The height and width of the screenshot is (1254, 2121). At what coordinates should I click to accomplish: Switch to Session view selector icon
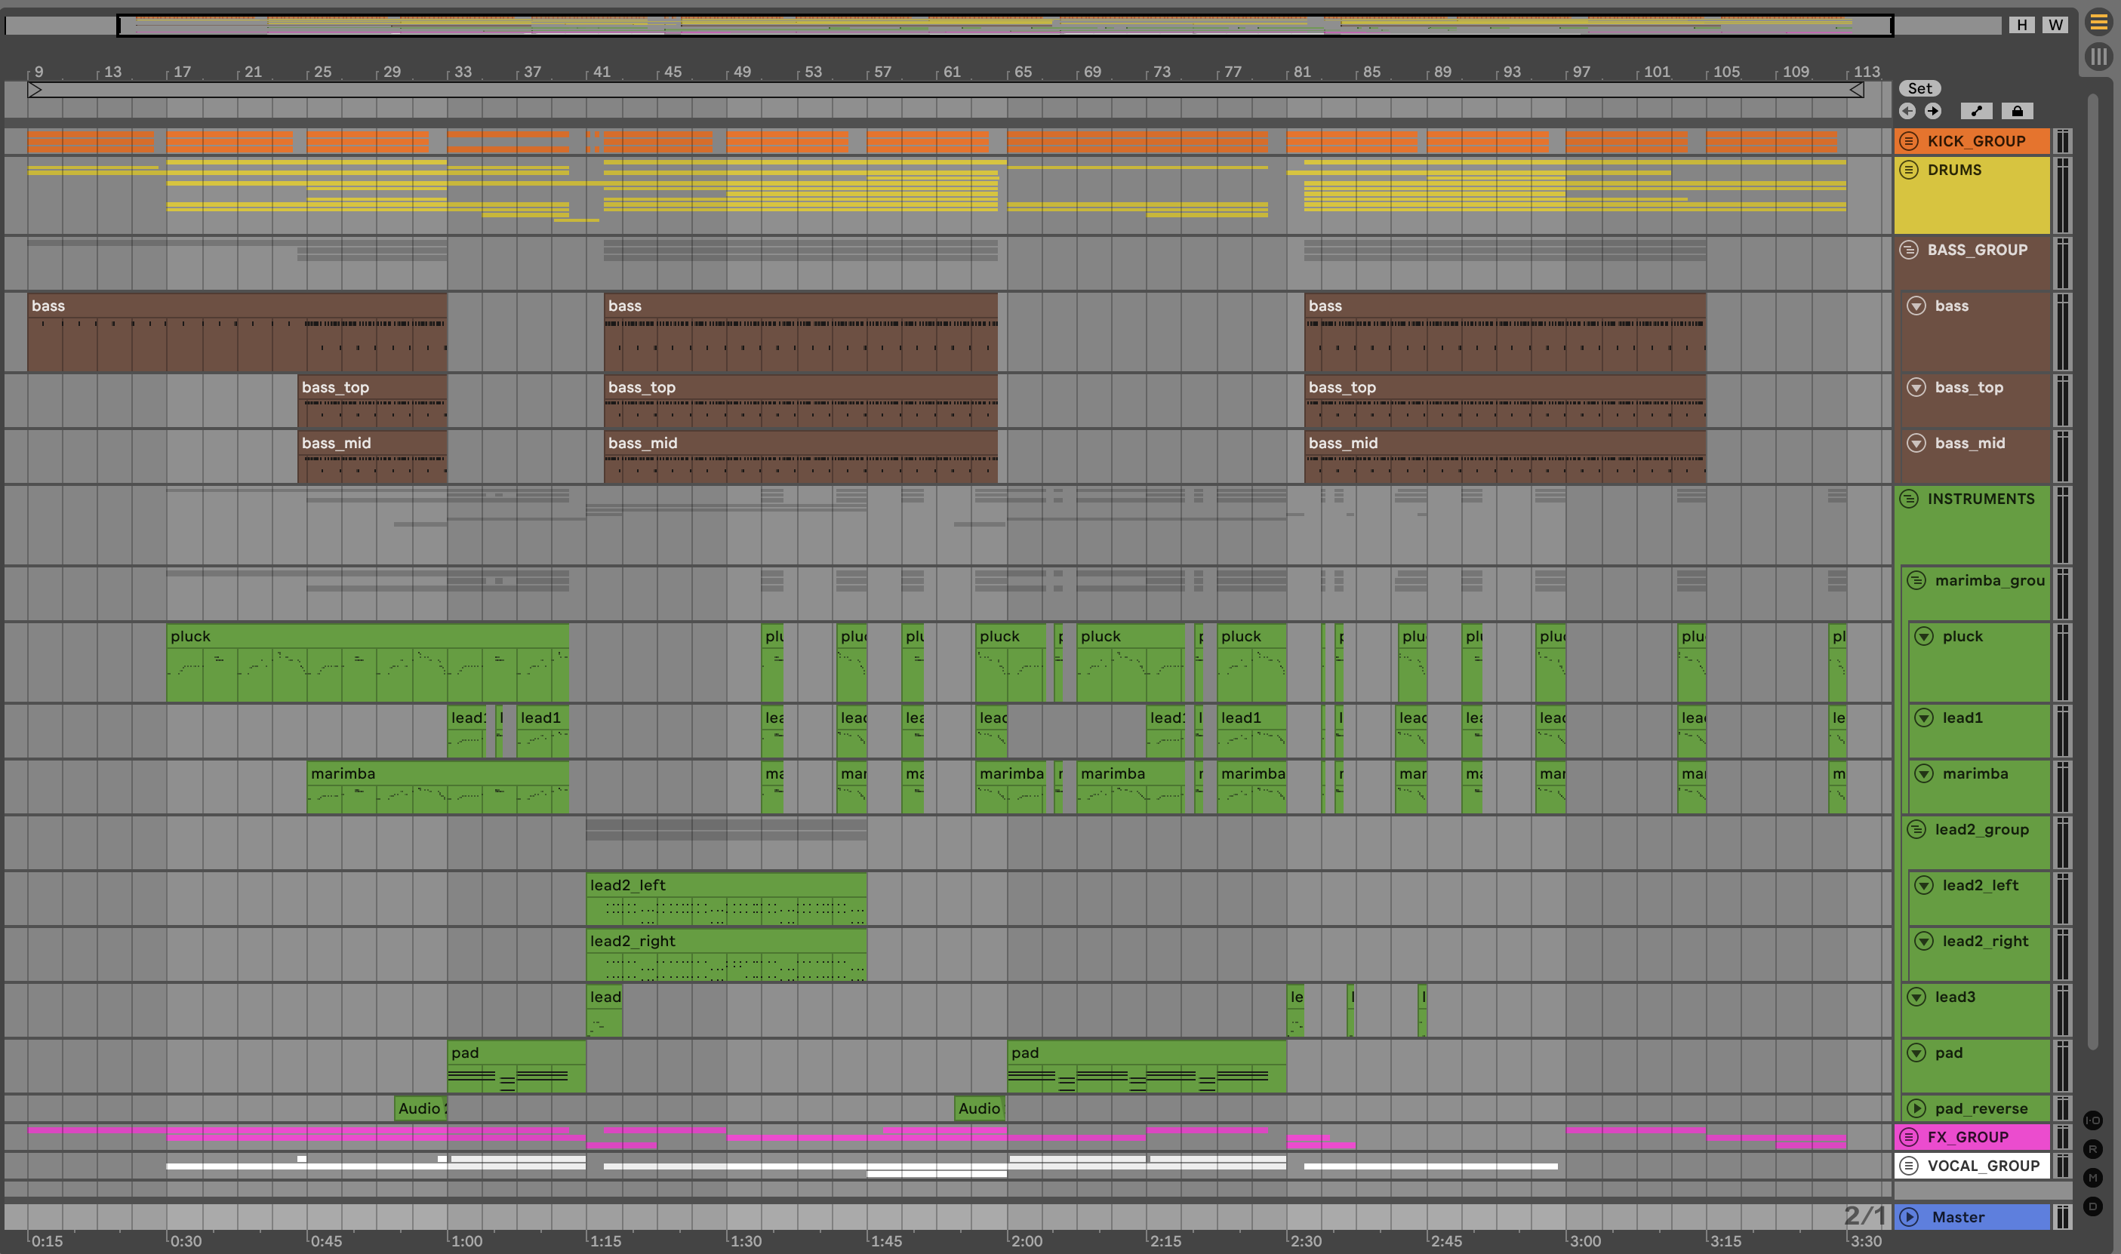(2098, 57)
